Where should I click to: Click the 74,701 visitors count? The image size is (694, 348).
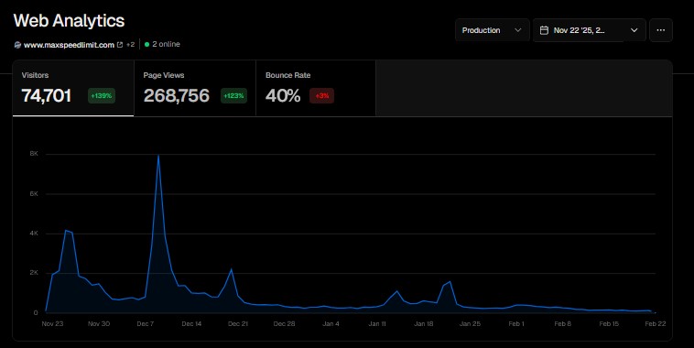click(47, 95)
